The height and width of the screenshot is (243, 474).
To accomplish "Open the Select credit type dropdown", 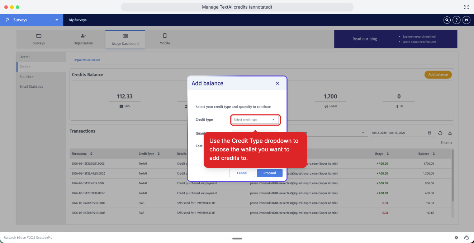I will (255, 120).
